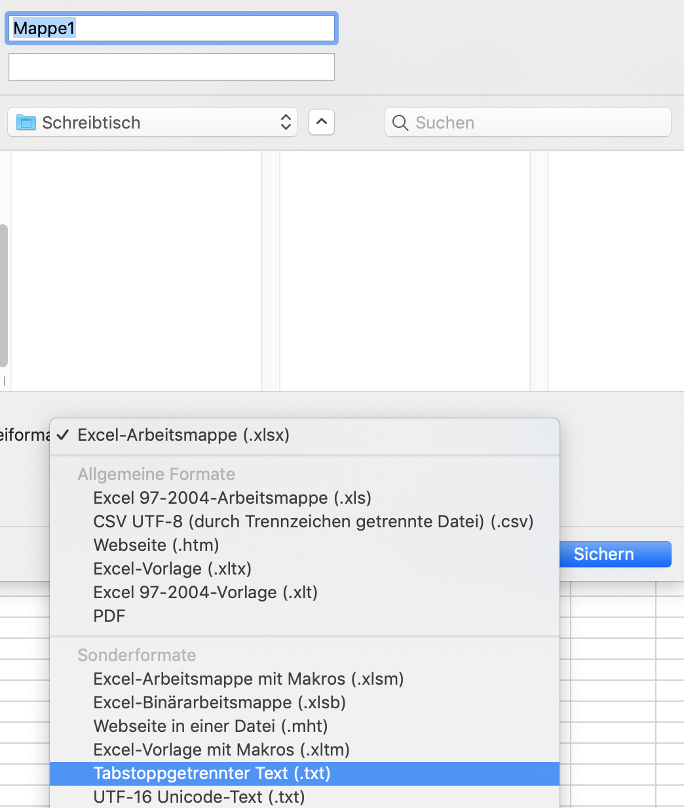Select Excel 97-2004-Arbeitsmappe (.xls)
The image size is (684, 808).
tap(305, 498)
